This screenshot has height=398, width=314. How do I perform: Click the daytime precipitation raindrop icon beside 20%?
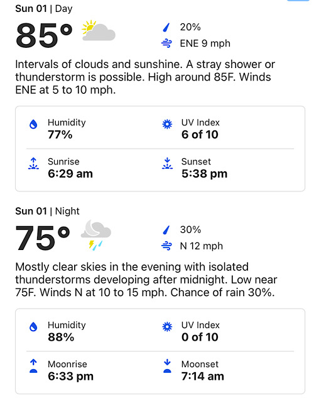pyautogui.click(x=166, y=27)
